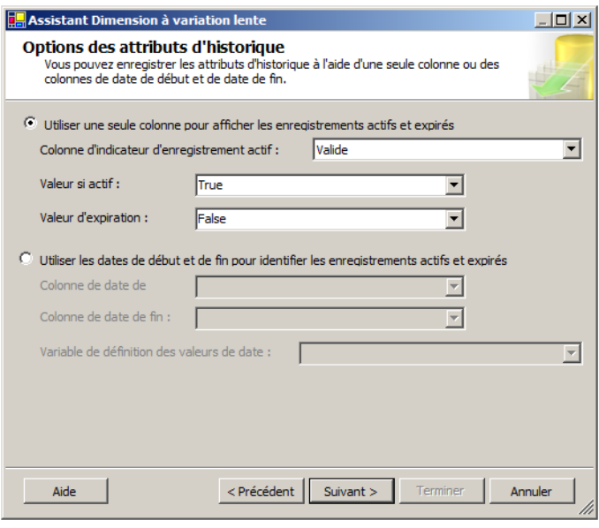
Task: Click the start date column combo box
Action: pos(329,285)
